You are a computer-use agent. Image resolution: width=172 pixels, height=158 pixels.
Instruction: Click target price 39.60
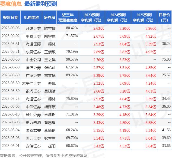(166, 138)
